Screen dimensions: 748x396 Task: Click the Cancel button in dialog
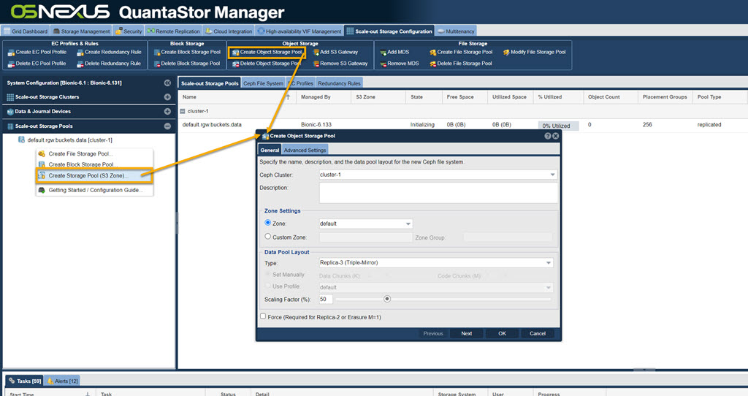click(537, 333)
